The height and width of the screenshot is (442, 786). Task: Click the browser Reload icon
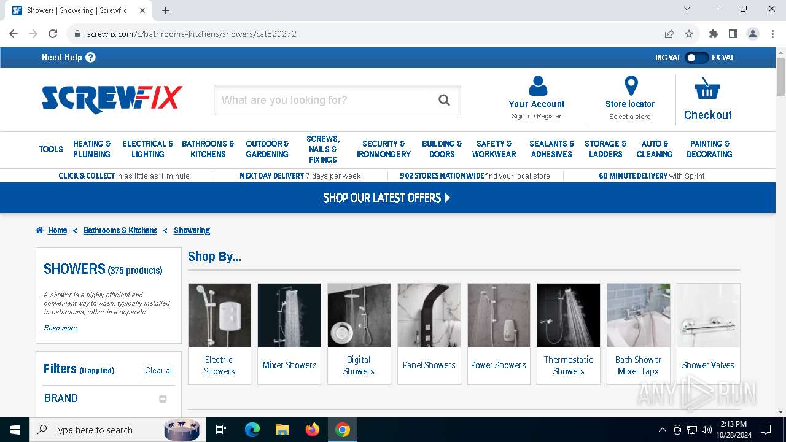tap(53, 34)
